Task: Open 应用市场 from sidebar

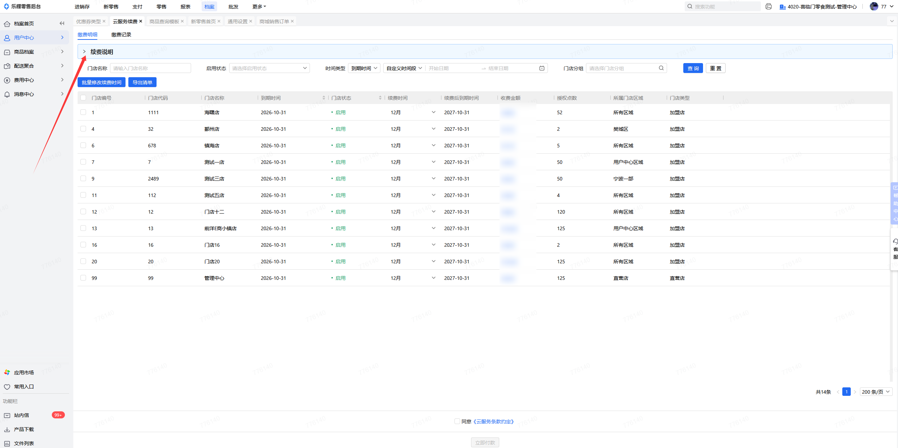Action: [24, 373]
